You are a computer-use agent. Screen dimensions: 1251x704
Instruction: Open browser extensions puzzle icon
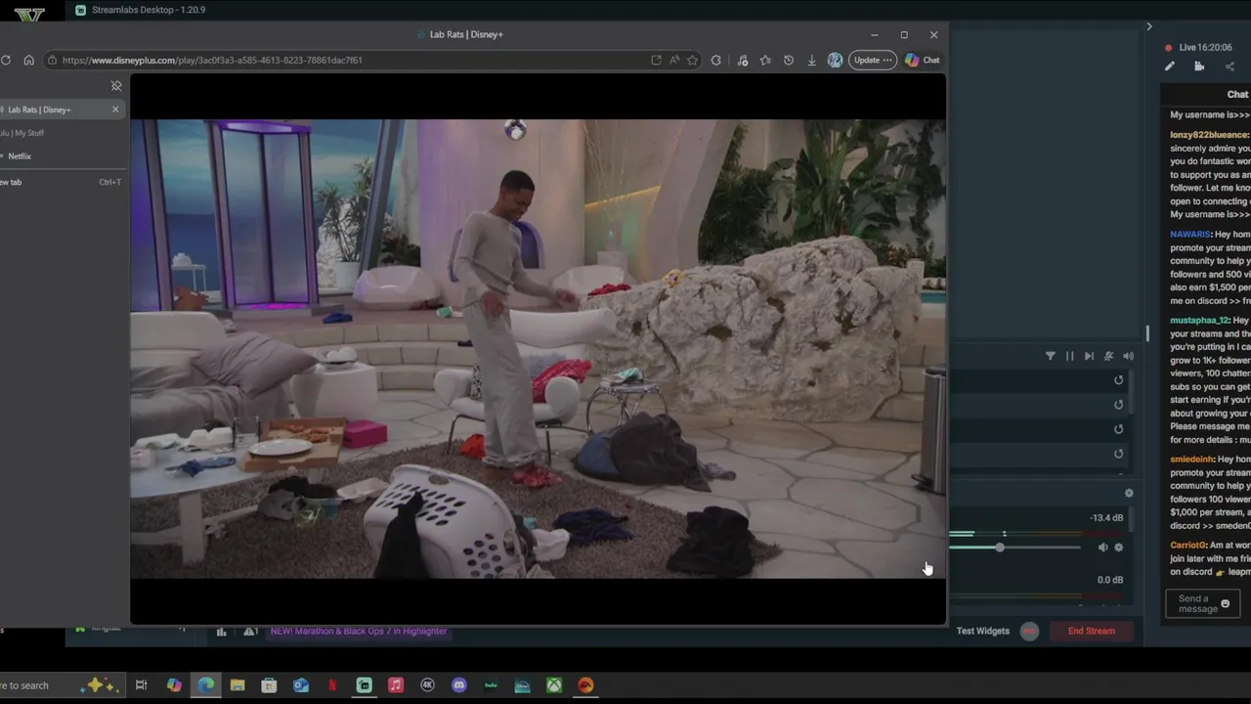(716, 60)
